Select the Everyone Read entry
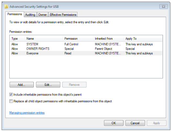171x131 pixels. tap(86, 53)
